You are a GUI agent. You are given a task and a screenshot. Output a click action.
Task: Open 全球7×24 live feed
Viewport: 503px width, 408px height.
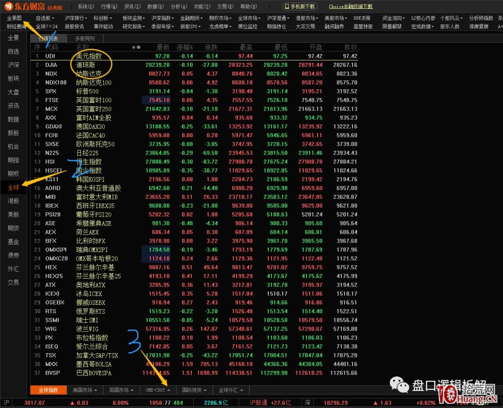click(47, 26)
